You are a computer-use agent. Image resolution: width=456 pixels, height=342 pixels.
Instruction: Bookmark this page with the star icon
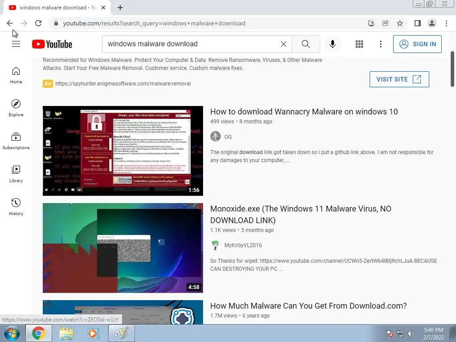coord(400,23)
